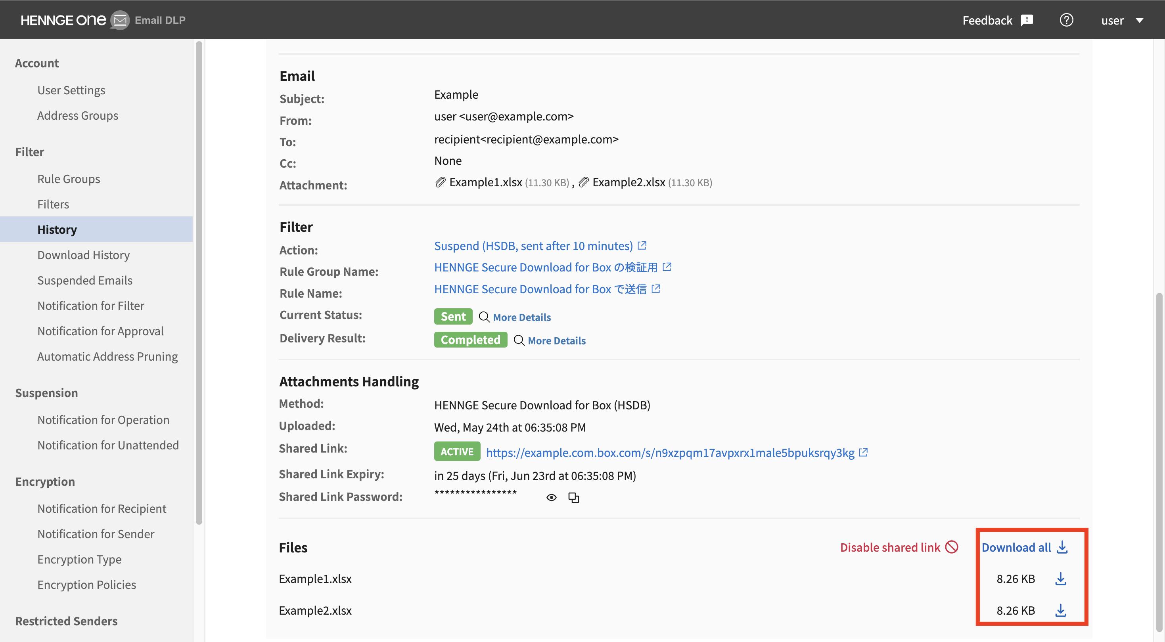Select the History sidebar item
The image size is (1165, 642).
click(x=96, y=229)
